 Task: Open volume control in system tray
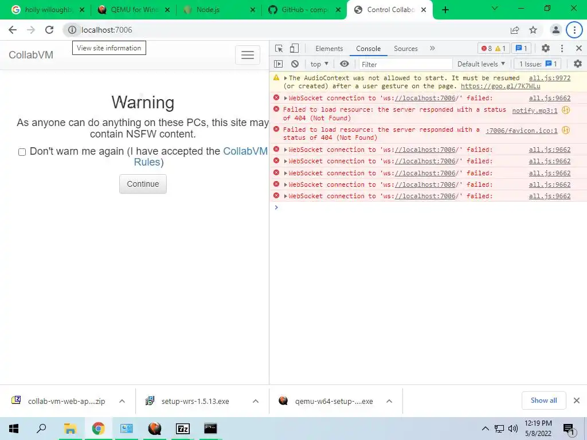[x=513, y=429]
